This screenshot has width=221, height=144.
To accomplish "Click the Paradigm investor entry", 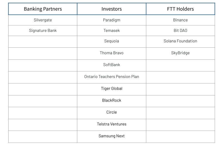I will (111, 20).
